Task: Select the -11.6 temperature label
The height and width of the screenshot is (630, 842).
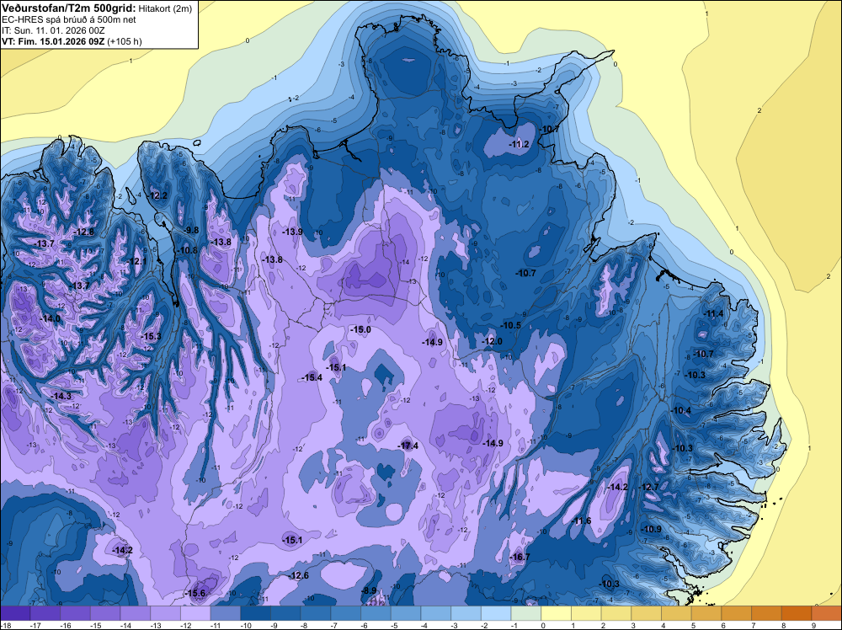Action: coord(581,521)
